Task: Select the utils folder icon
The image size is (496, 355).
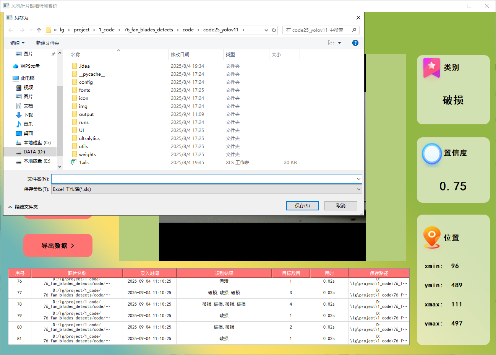Action: tap(75, 146)
